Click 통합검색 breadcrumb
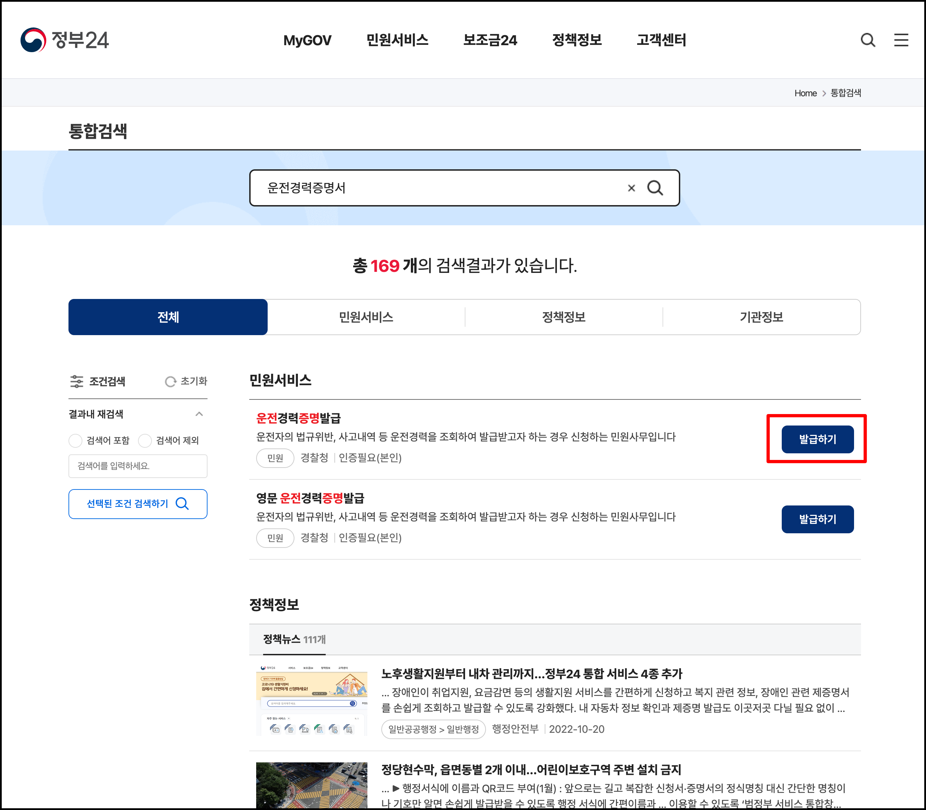 [846, 93]
